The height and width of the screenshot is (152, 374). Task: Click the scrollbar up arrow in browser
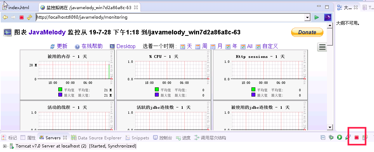coord(330,25)
